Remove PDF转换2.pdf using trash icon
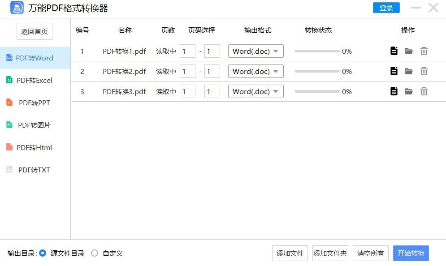The height and width of the screenshot is (266, 446). point(424,71)
